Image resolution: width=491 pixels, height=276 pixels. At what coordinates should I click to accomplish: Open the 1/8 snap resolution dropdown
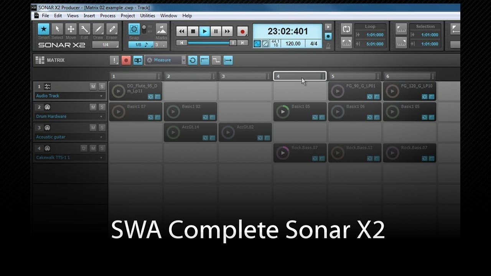point(141,45)
